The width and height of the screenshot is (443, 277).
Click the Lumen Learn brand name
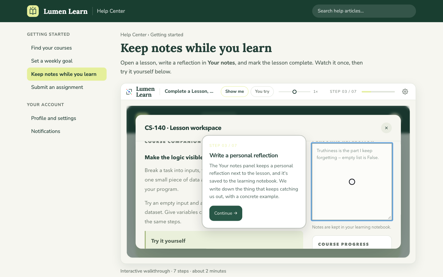pyautogui.click(x=66, y=11)
